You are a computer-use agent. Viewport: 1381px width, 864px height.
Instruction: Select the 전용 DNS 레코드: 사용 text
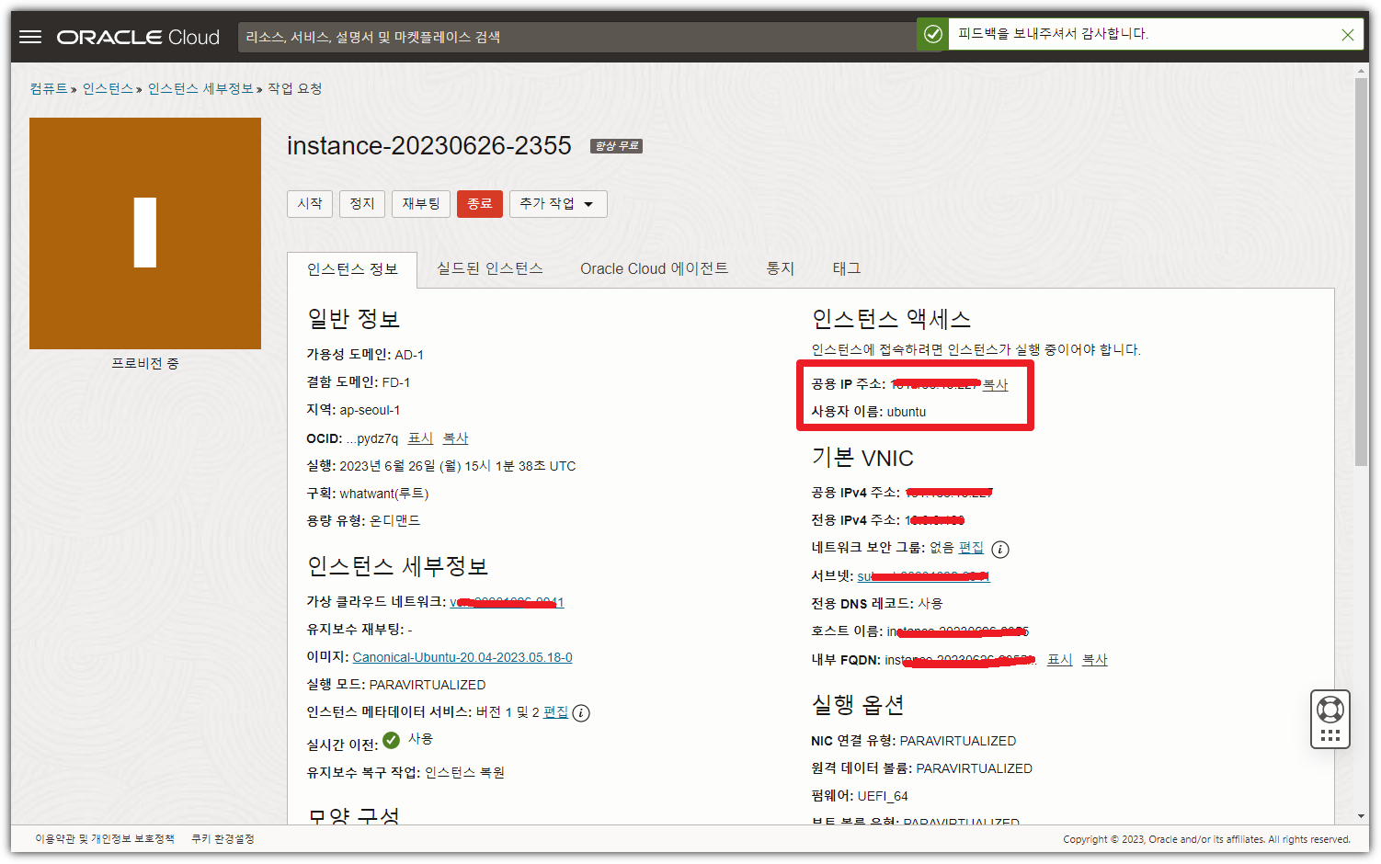point(876,603)
